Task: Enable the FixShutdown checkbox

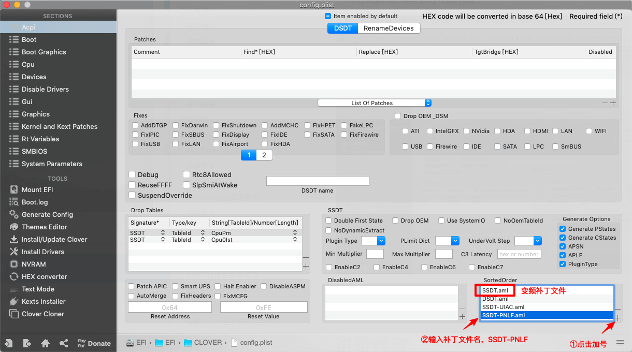Action: tap(217, 125)
